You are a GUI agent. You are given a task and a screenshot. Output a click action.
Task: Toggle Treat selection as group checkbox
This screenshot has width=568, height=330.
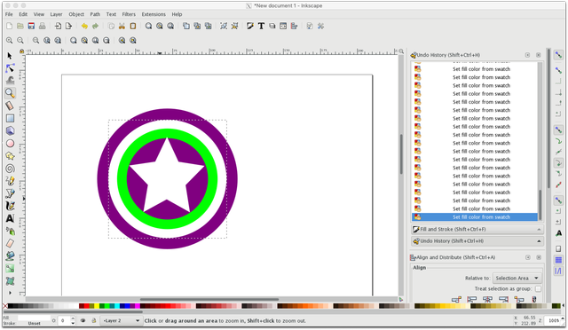(x=539, y=288)
